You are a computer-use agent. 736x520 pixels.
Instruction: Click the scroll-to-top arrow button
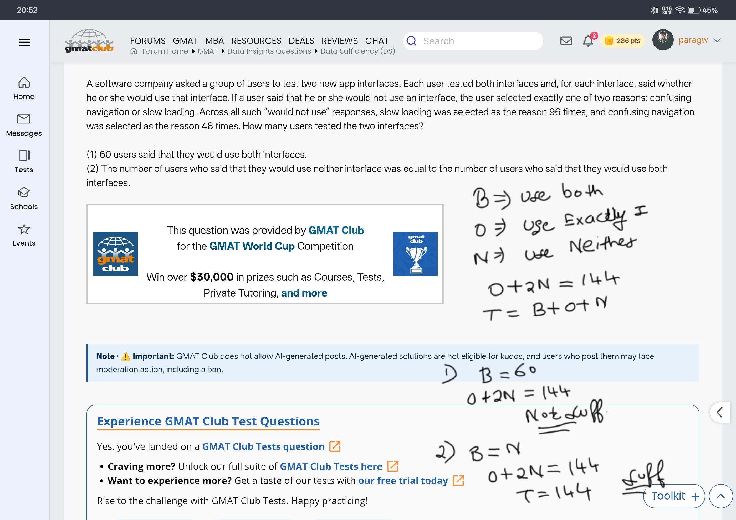[721, 496]
